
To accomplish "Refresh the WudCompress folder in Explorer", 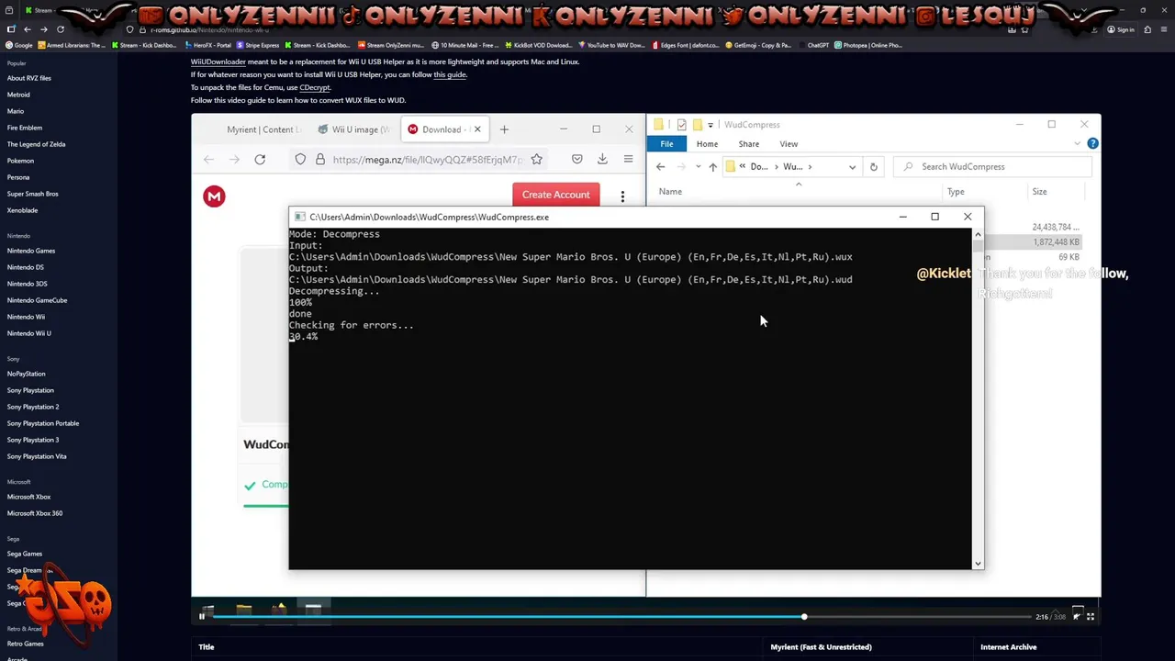I will [873, 167].
